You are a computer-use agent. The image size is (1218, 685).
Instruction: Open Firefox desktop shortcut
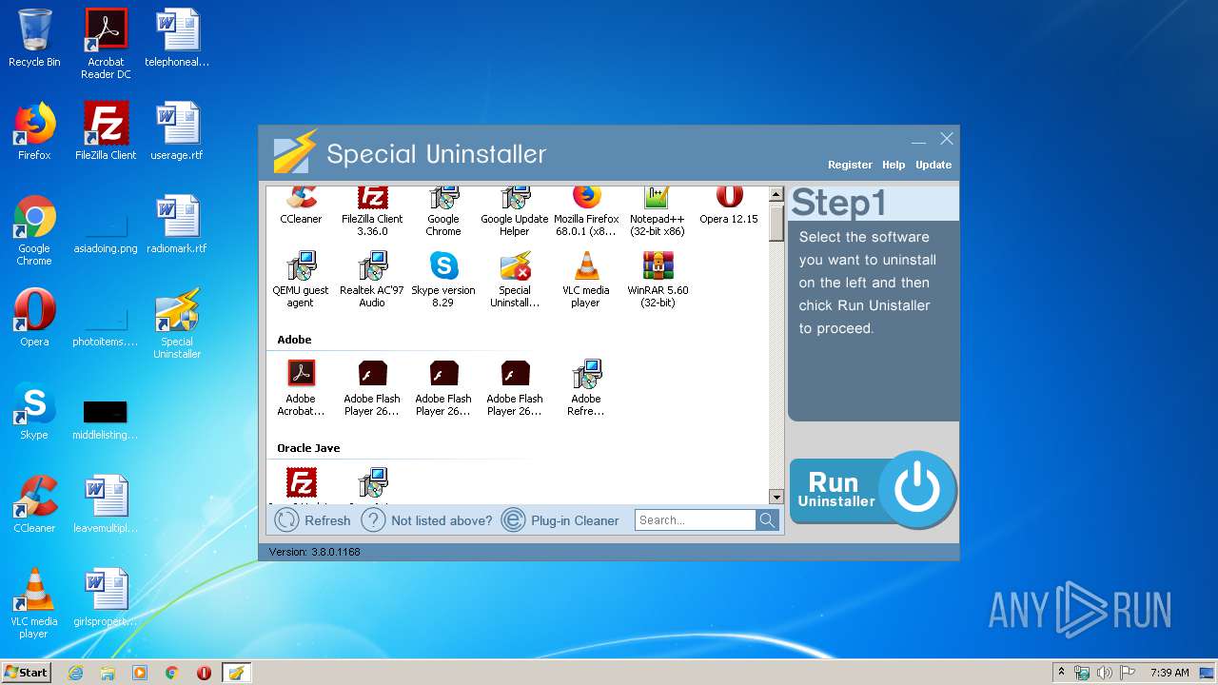34,131
